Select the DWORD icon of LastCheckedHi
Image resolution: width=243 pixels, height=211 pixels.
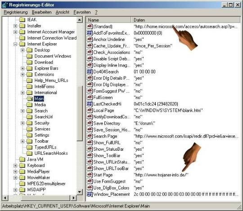(90, 103)
